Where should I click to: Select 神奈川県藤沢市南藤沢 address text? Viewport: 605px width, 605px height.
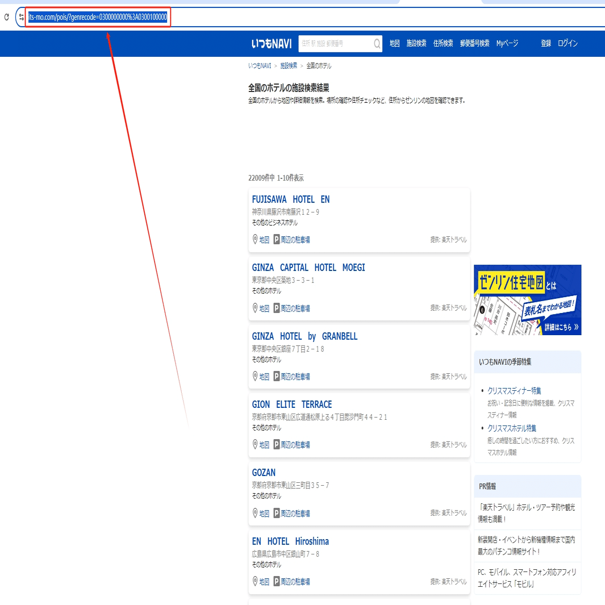pyautogui.click(x=286, y=212)
